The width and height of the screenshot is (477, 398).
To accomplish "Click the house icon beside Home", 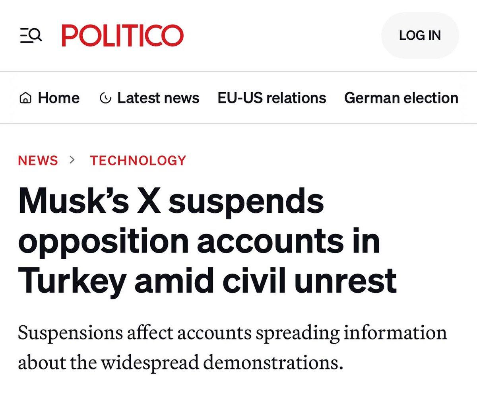I will (x=25, y=98).
